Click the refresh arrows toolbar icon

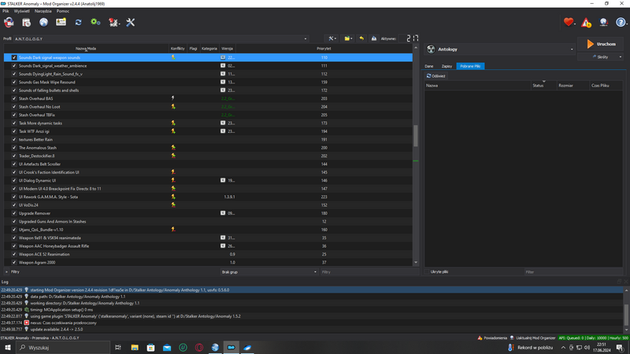click(78, 22)
